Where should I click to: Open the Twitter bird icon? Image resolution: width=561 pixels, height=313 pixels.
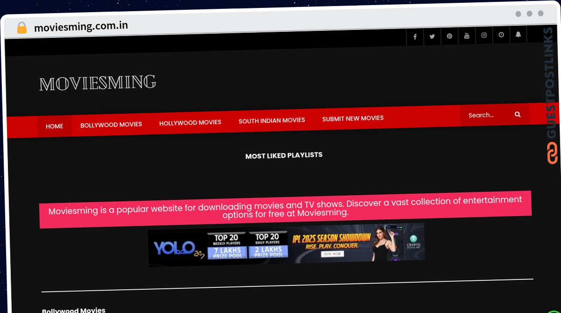(432, 36)
